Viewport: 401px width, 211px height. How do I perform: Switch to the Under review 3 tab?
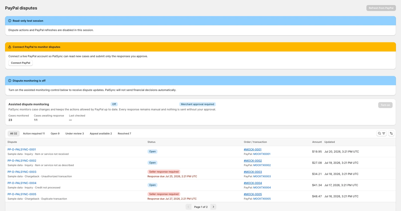click(75, 134)
